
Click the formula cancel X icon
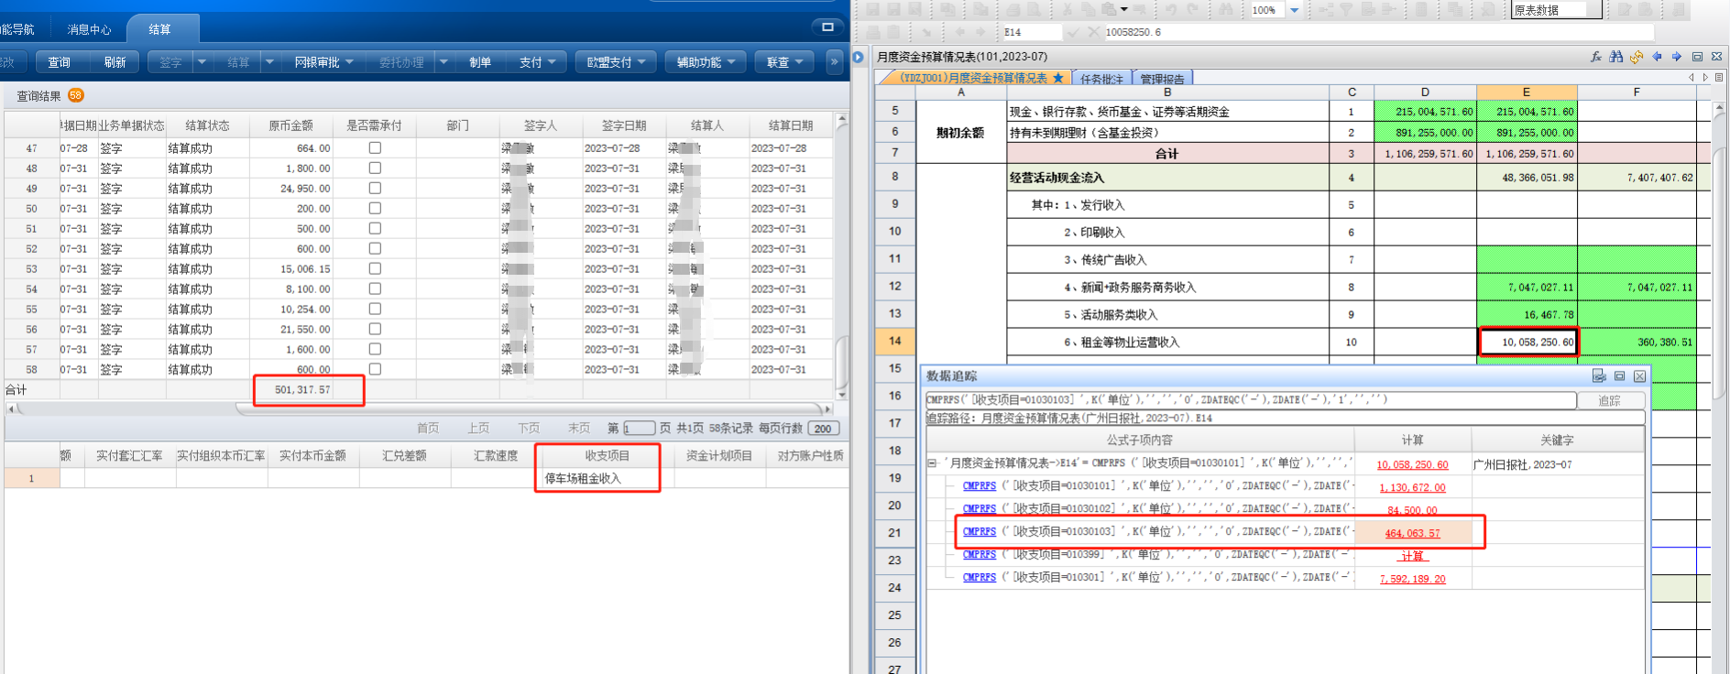(1093, 32)
